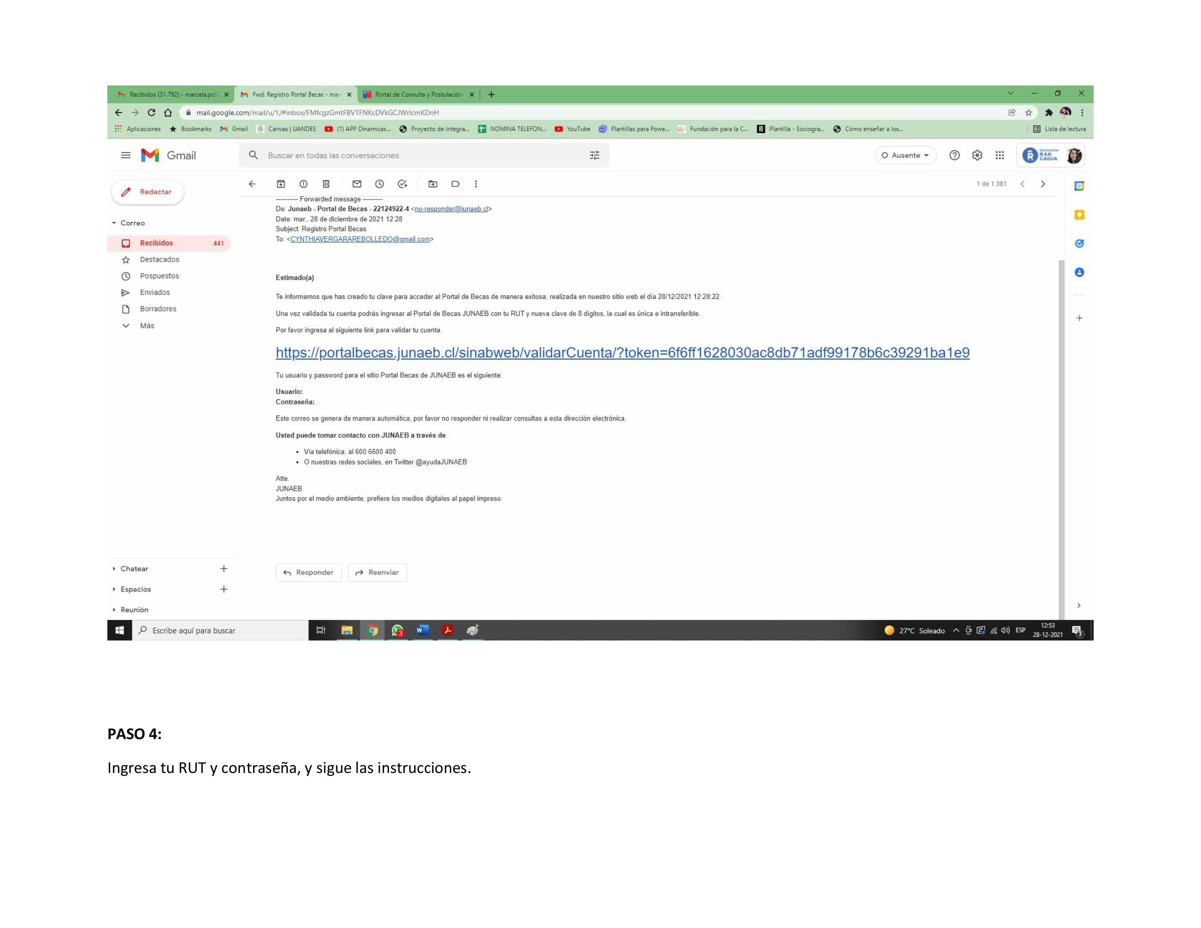This screenshot has height=928, width=1201.
Task: Expand the Reunión section
Action: (114, 610)
